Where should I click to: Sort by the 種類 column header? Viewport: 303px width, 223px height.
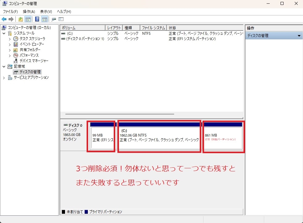click(x=131, y=28)
